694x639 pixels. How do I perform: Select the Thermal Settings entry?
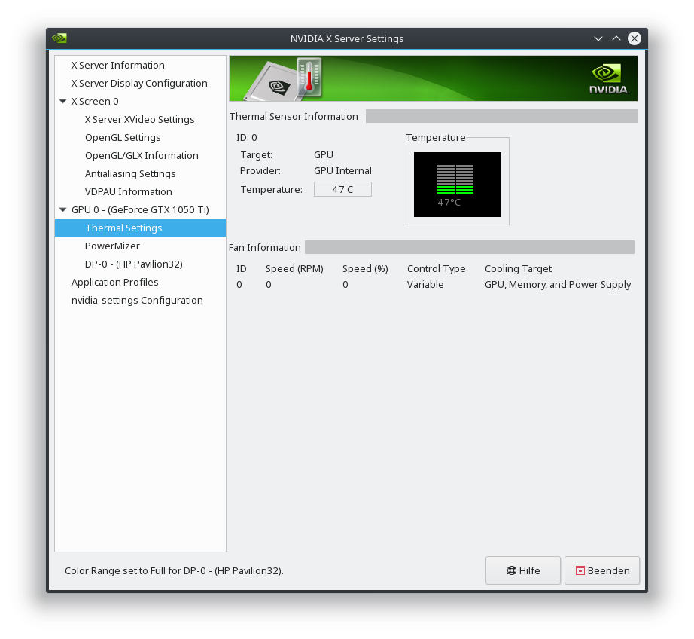(140, 228)
